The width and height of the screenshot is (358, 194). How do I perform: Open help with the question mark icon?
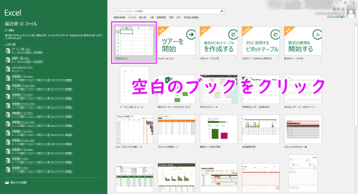click(x=328, y=3)
